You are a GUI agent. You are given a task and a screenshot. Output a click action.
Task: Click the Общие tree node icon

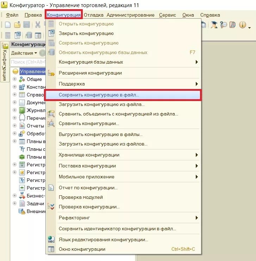pos(22,79)
